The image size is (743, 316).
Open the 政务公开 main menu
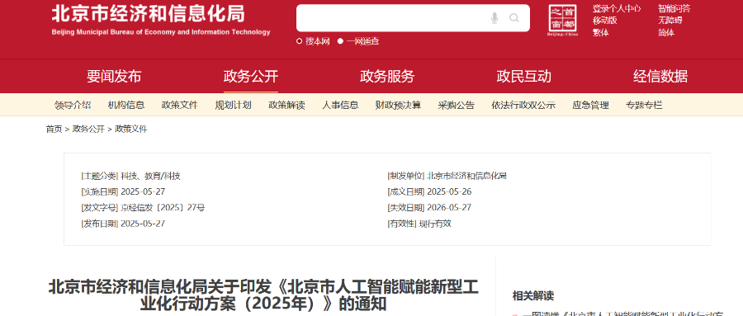(251, 76)
